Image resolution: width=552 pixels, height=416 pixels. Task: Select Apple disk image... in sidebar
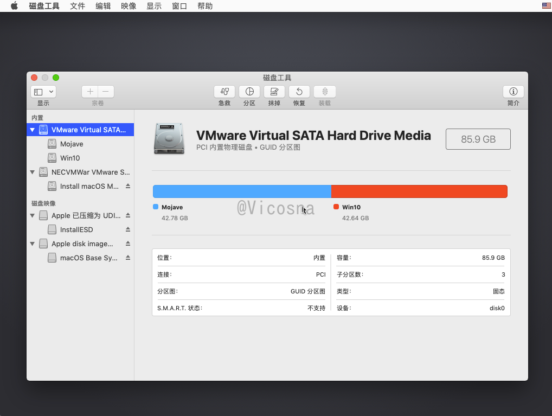click(x=80, y=244)
